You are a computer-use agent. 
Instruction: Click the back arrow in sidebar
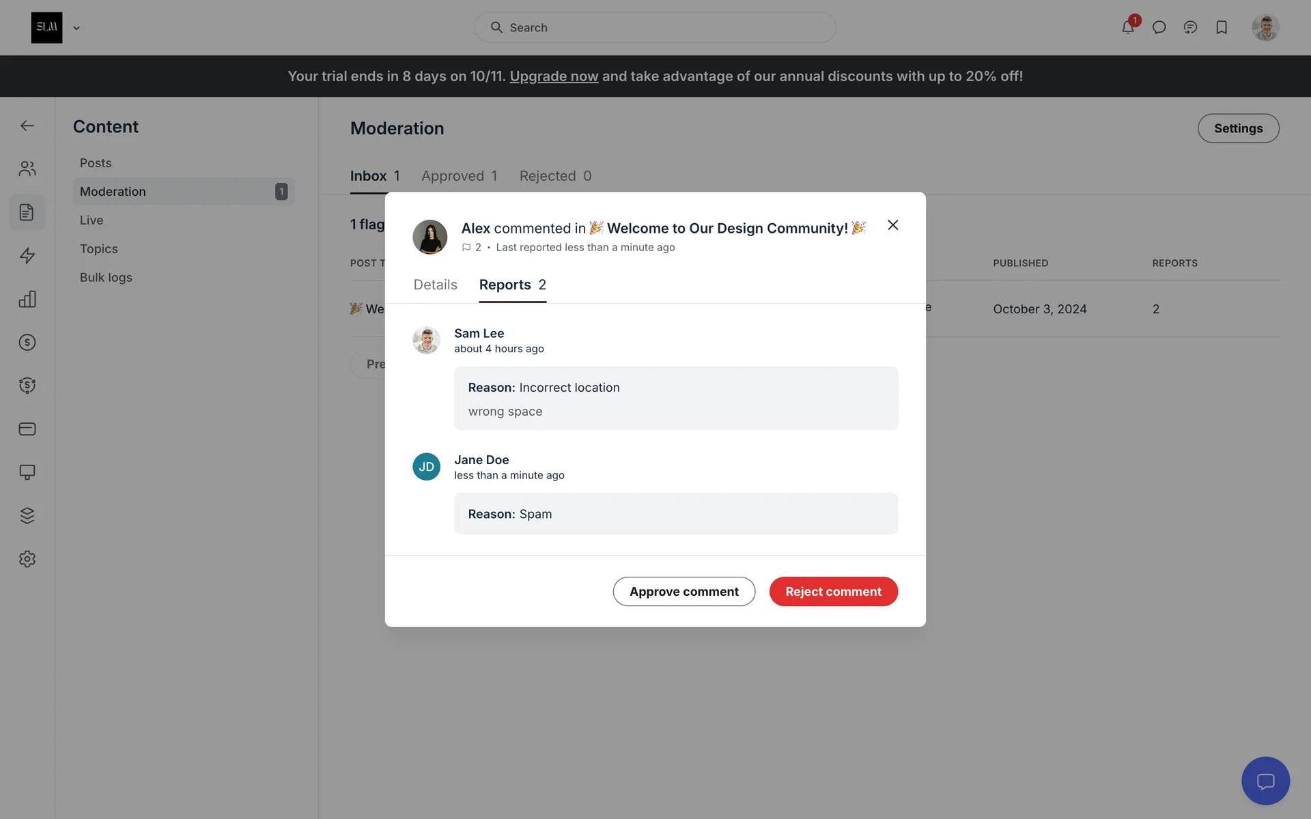point(27,126)
